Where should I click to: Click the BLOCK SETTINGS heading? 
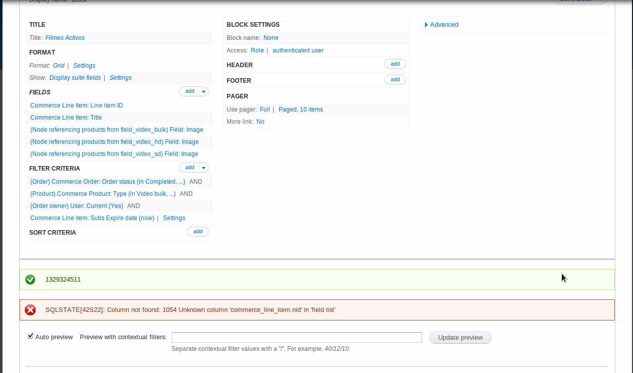[253, 25]
